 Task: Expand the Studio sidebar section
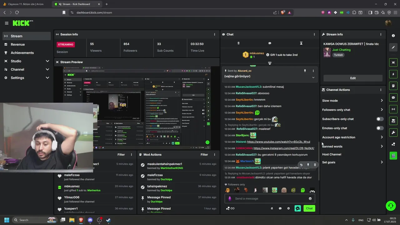47,61
